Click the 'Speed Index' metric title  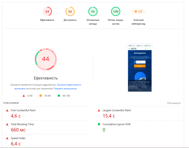pyautogui.click(x=18, y=138)
